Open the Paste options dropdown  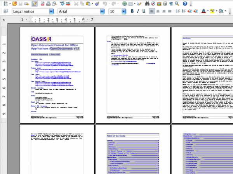tap(92, 3)
